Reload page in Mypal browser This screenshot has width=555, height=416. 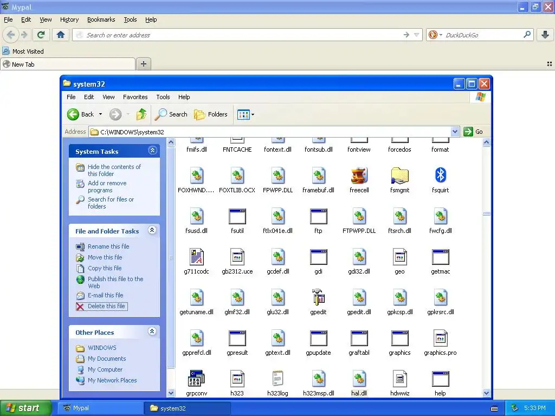(41, 35)
